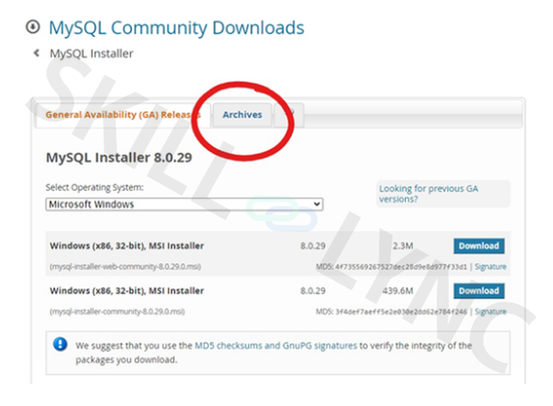The image size is (553, 406).
Task: Open Signature link for the web-community installer
Action: pyautogui.click(x=491, y=267)
